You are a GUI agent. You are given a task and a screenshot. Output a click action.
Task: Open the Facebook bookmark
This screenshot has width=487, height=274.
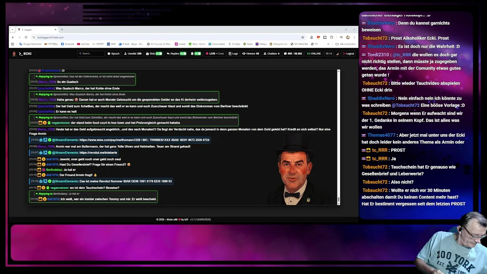point(68,44)
